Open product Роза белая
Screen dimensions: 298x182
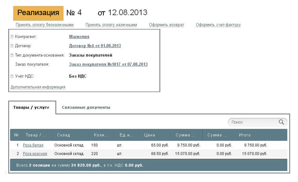click(33, 145)
